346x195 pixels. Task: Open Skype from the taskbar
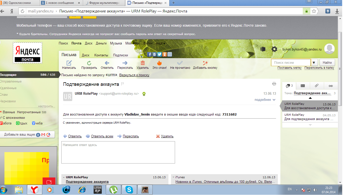(x=129, y=190)
